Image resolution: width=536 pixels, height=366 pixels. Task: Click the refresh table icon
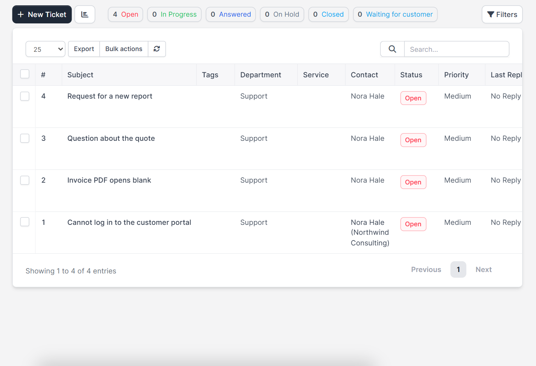(x=157, y=49)
